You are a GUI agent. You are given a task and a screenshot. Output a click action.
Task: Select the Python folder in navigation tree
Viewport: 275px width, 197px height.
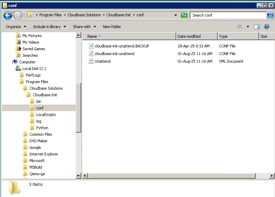point(42,128)
